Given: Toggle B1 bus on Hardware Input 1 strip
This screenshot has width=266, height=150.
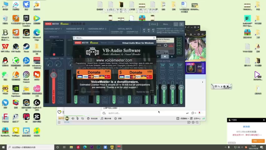Looking at the screenshot, I should click(61, 84).
